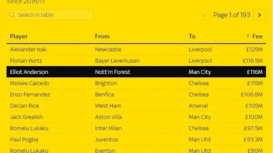Click Page 1 of 193 indicator
The width and height of the screenshot is (273, 153).
tap(232, 15)
